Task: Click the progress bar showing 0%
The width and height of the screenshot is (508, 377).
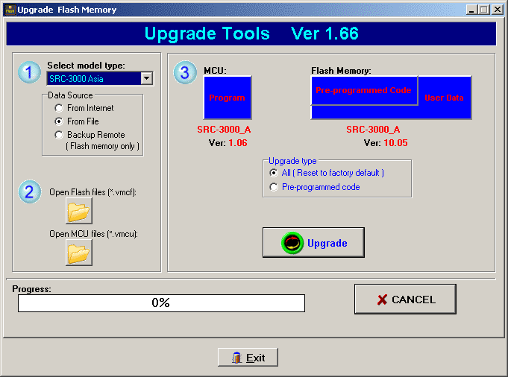Action: [x=161, y=303]
